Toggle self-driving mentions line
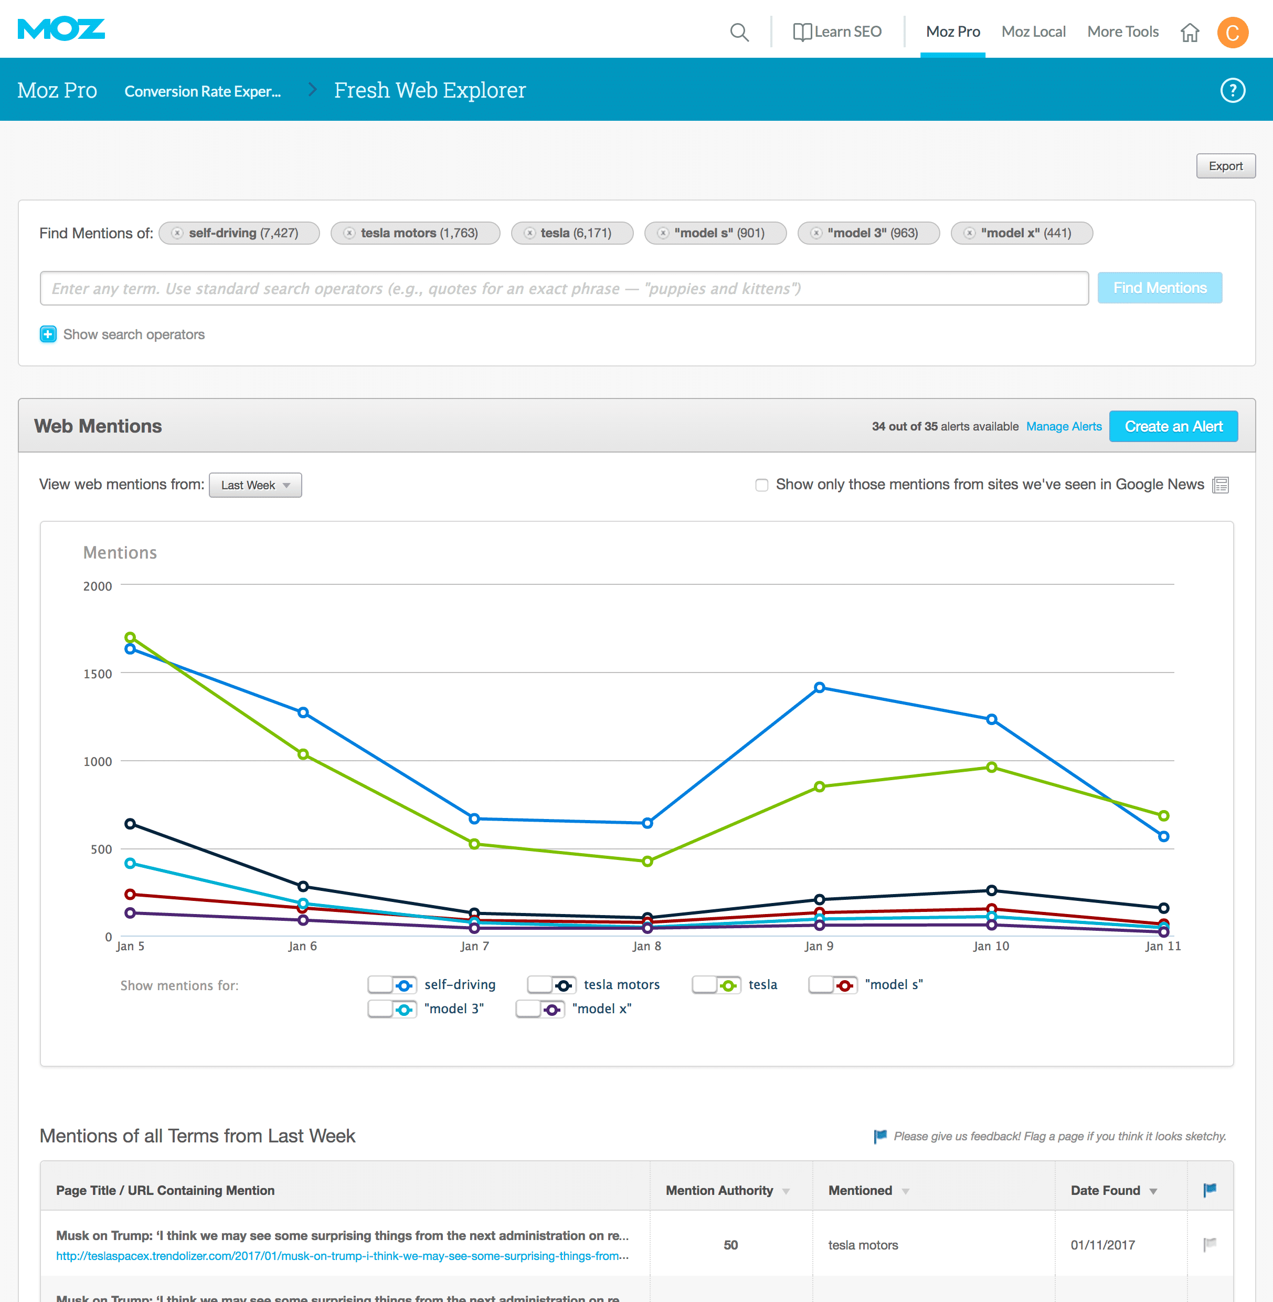 392,985
